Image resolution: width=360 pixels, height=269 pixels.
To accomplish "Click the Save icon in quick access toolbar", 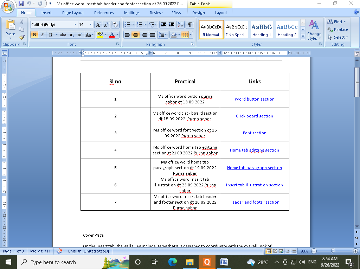I will pyautogui.click(x=21, y=4).
